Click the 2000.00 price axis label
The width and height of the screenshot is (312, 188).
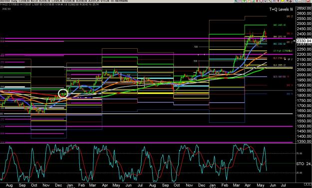[x=304, y=75]
